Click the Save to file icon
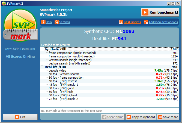 160,117
